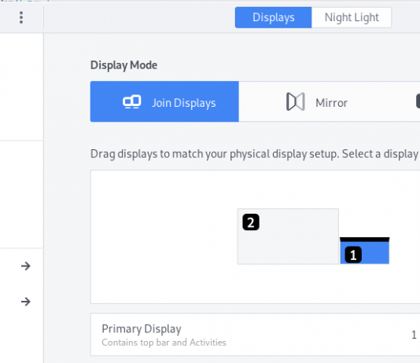Select Join Displays mode
The height and width of the screenshot is (363, 420).
(x=164, y=101)
